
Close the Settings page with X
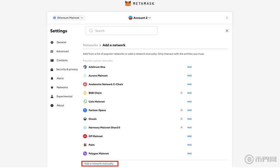(227, 31)
